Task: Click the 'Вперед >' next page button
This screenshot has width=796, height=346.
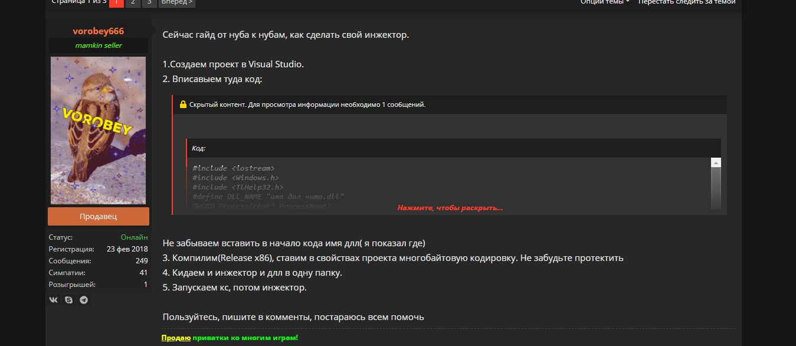Action: point(176,2)
